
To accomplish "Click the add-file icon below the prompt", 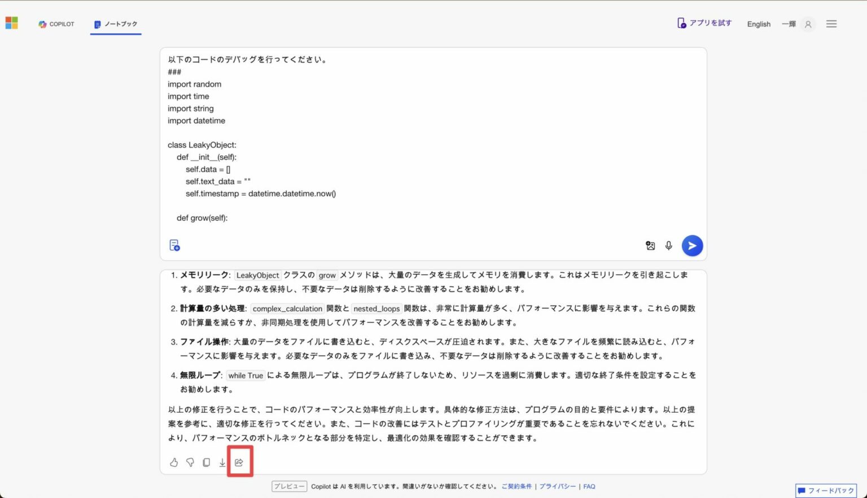I will click(x=174, y=245).
